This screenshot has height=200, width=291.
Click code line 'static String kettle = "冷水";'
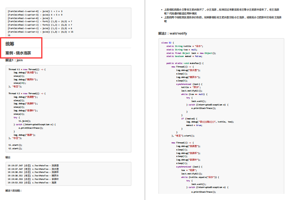185,46
